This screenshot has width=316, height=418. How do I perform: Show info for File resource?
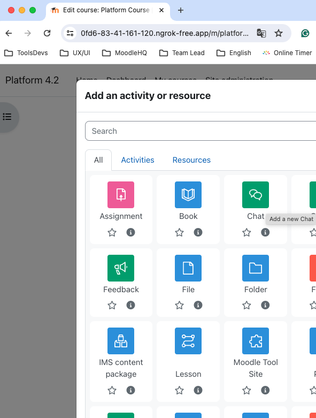tap(198, 305)
